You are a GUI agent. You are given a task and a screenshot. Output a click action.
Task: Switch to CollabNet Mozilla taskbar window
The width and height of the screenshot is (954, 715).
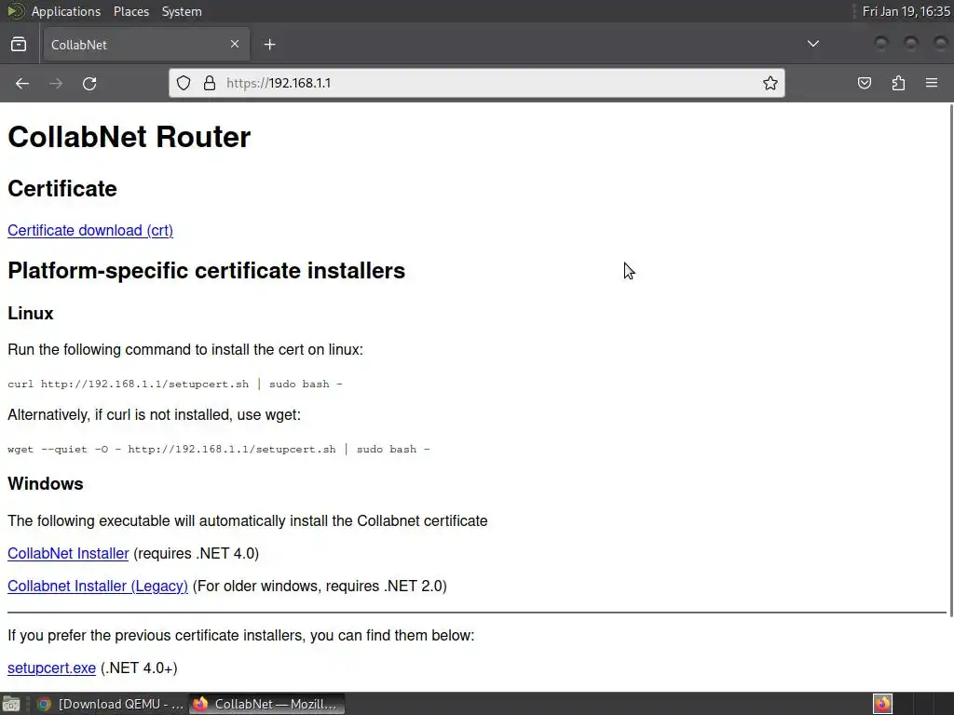click(x=266, y=704)
